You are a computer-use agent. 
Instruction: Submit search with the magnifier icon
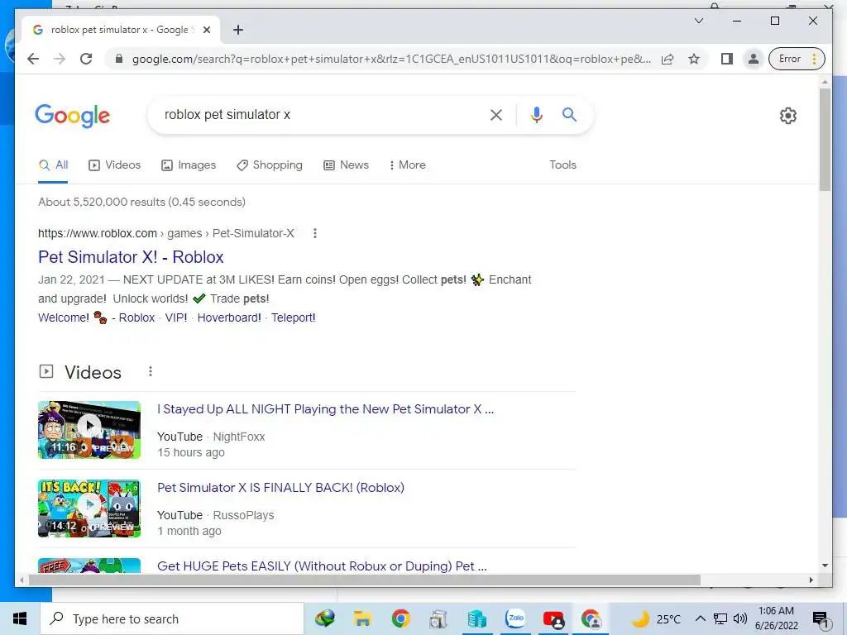[x=569, y=114]
